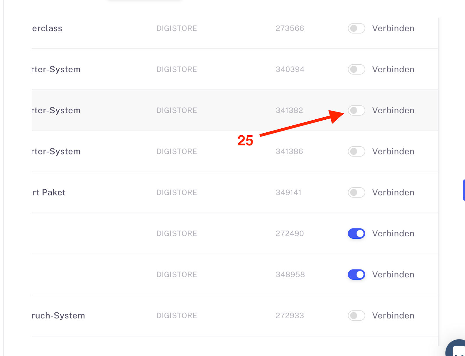Click the Verbinden label for product 273566
The image size is (465, 356).
pos(393,28)
